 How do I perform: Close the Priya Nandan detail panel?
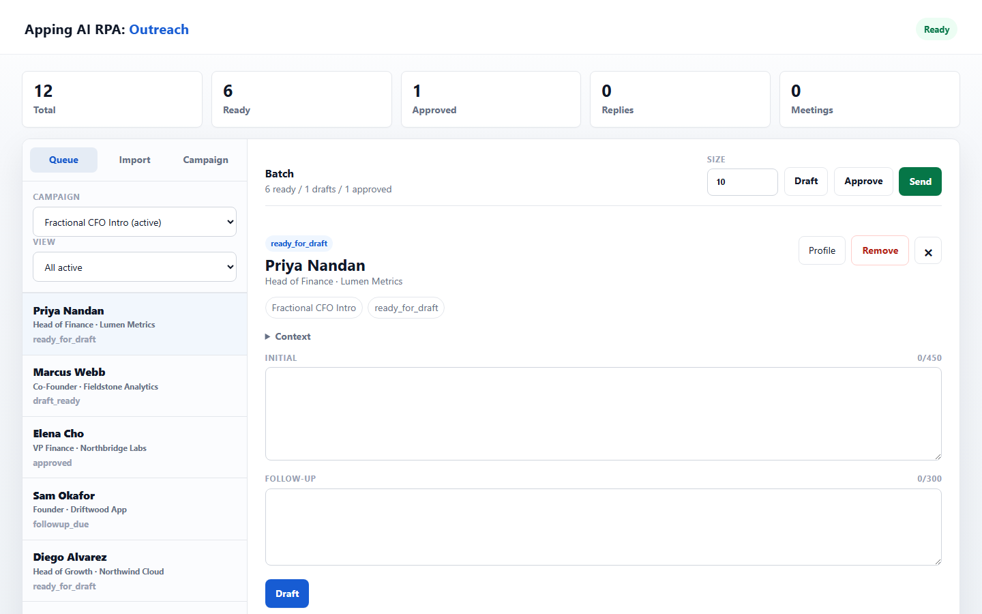pos(927,251)
